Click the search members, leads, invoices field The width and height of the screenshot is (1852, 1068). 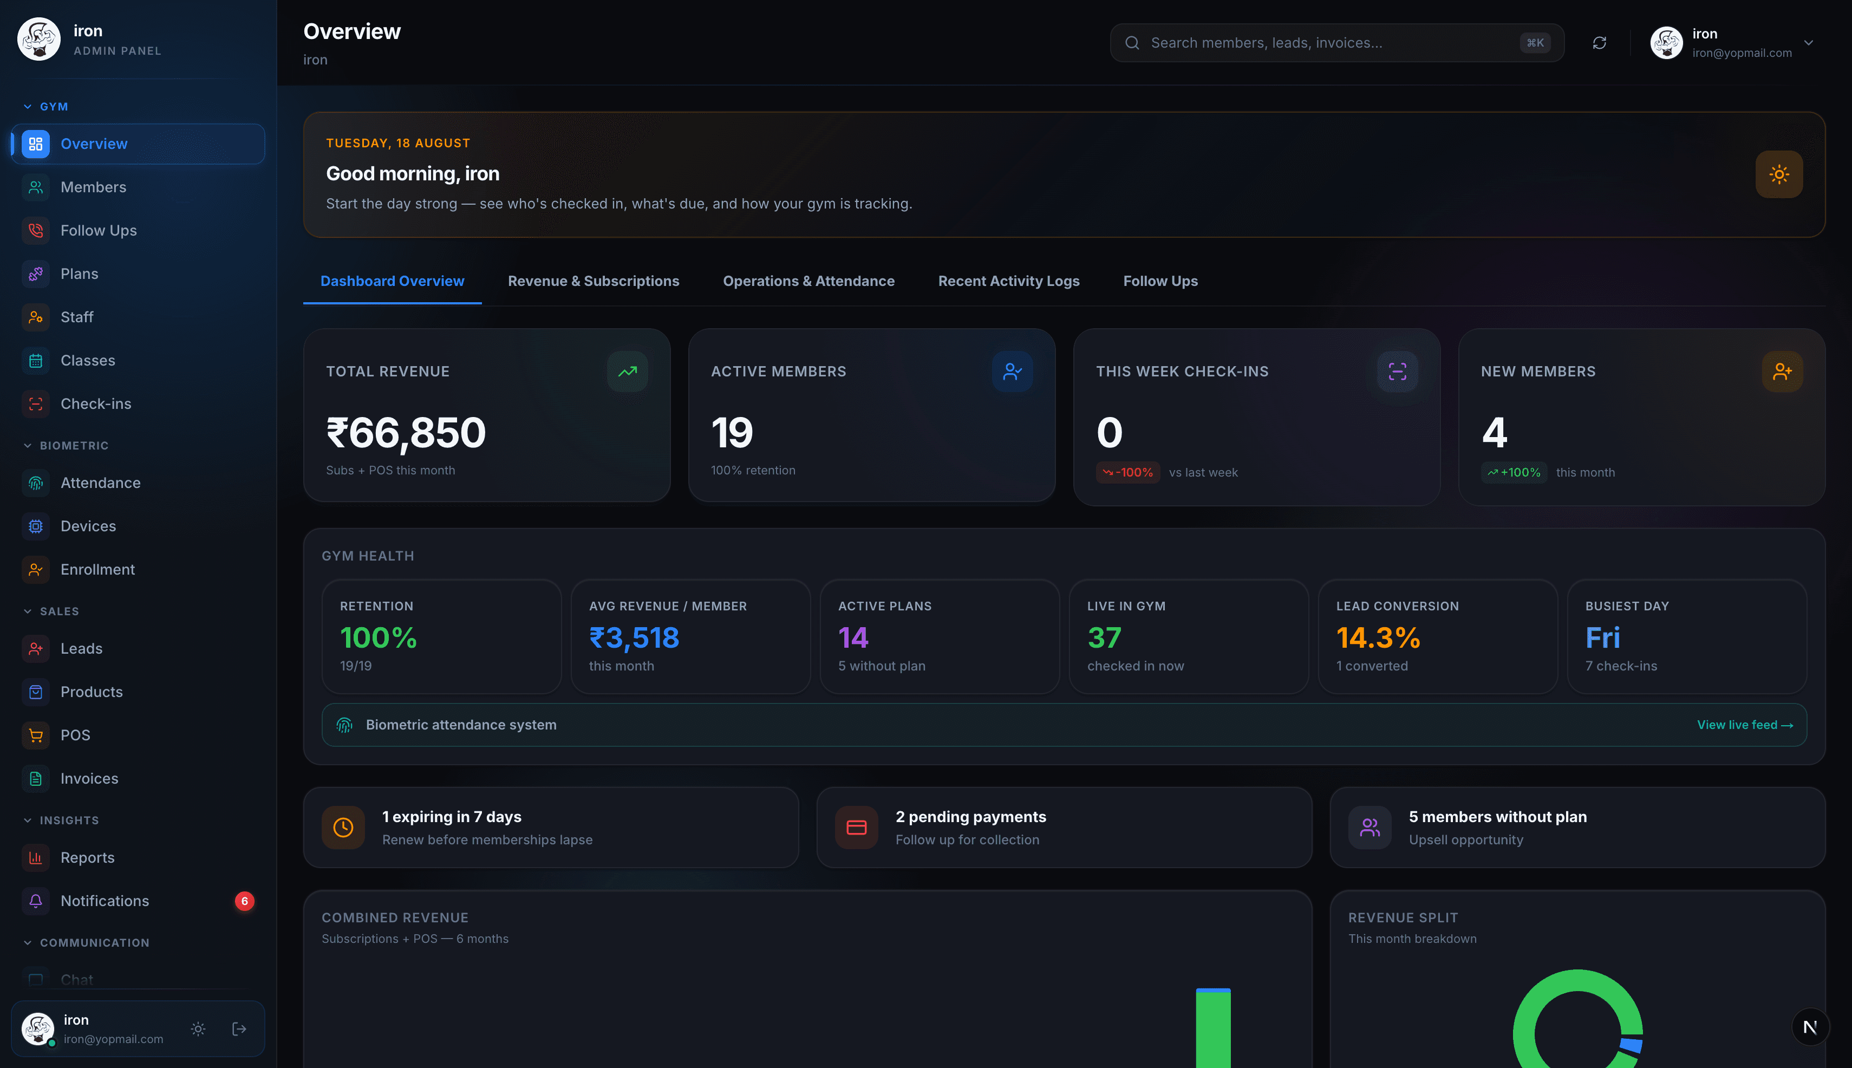[x=1336, y=43]
